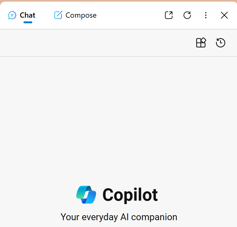Close the Copilot sidebar

click(x=224, y=15)
